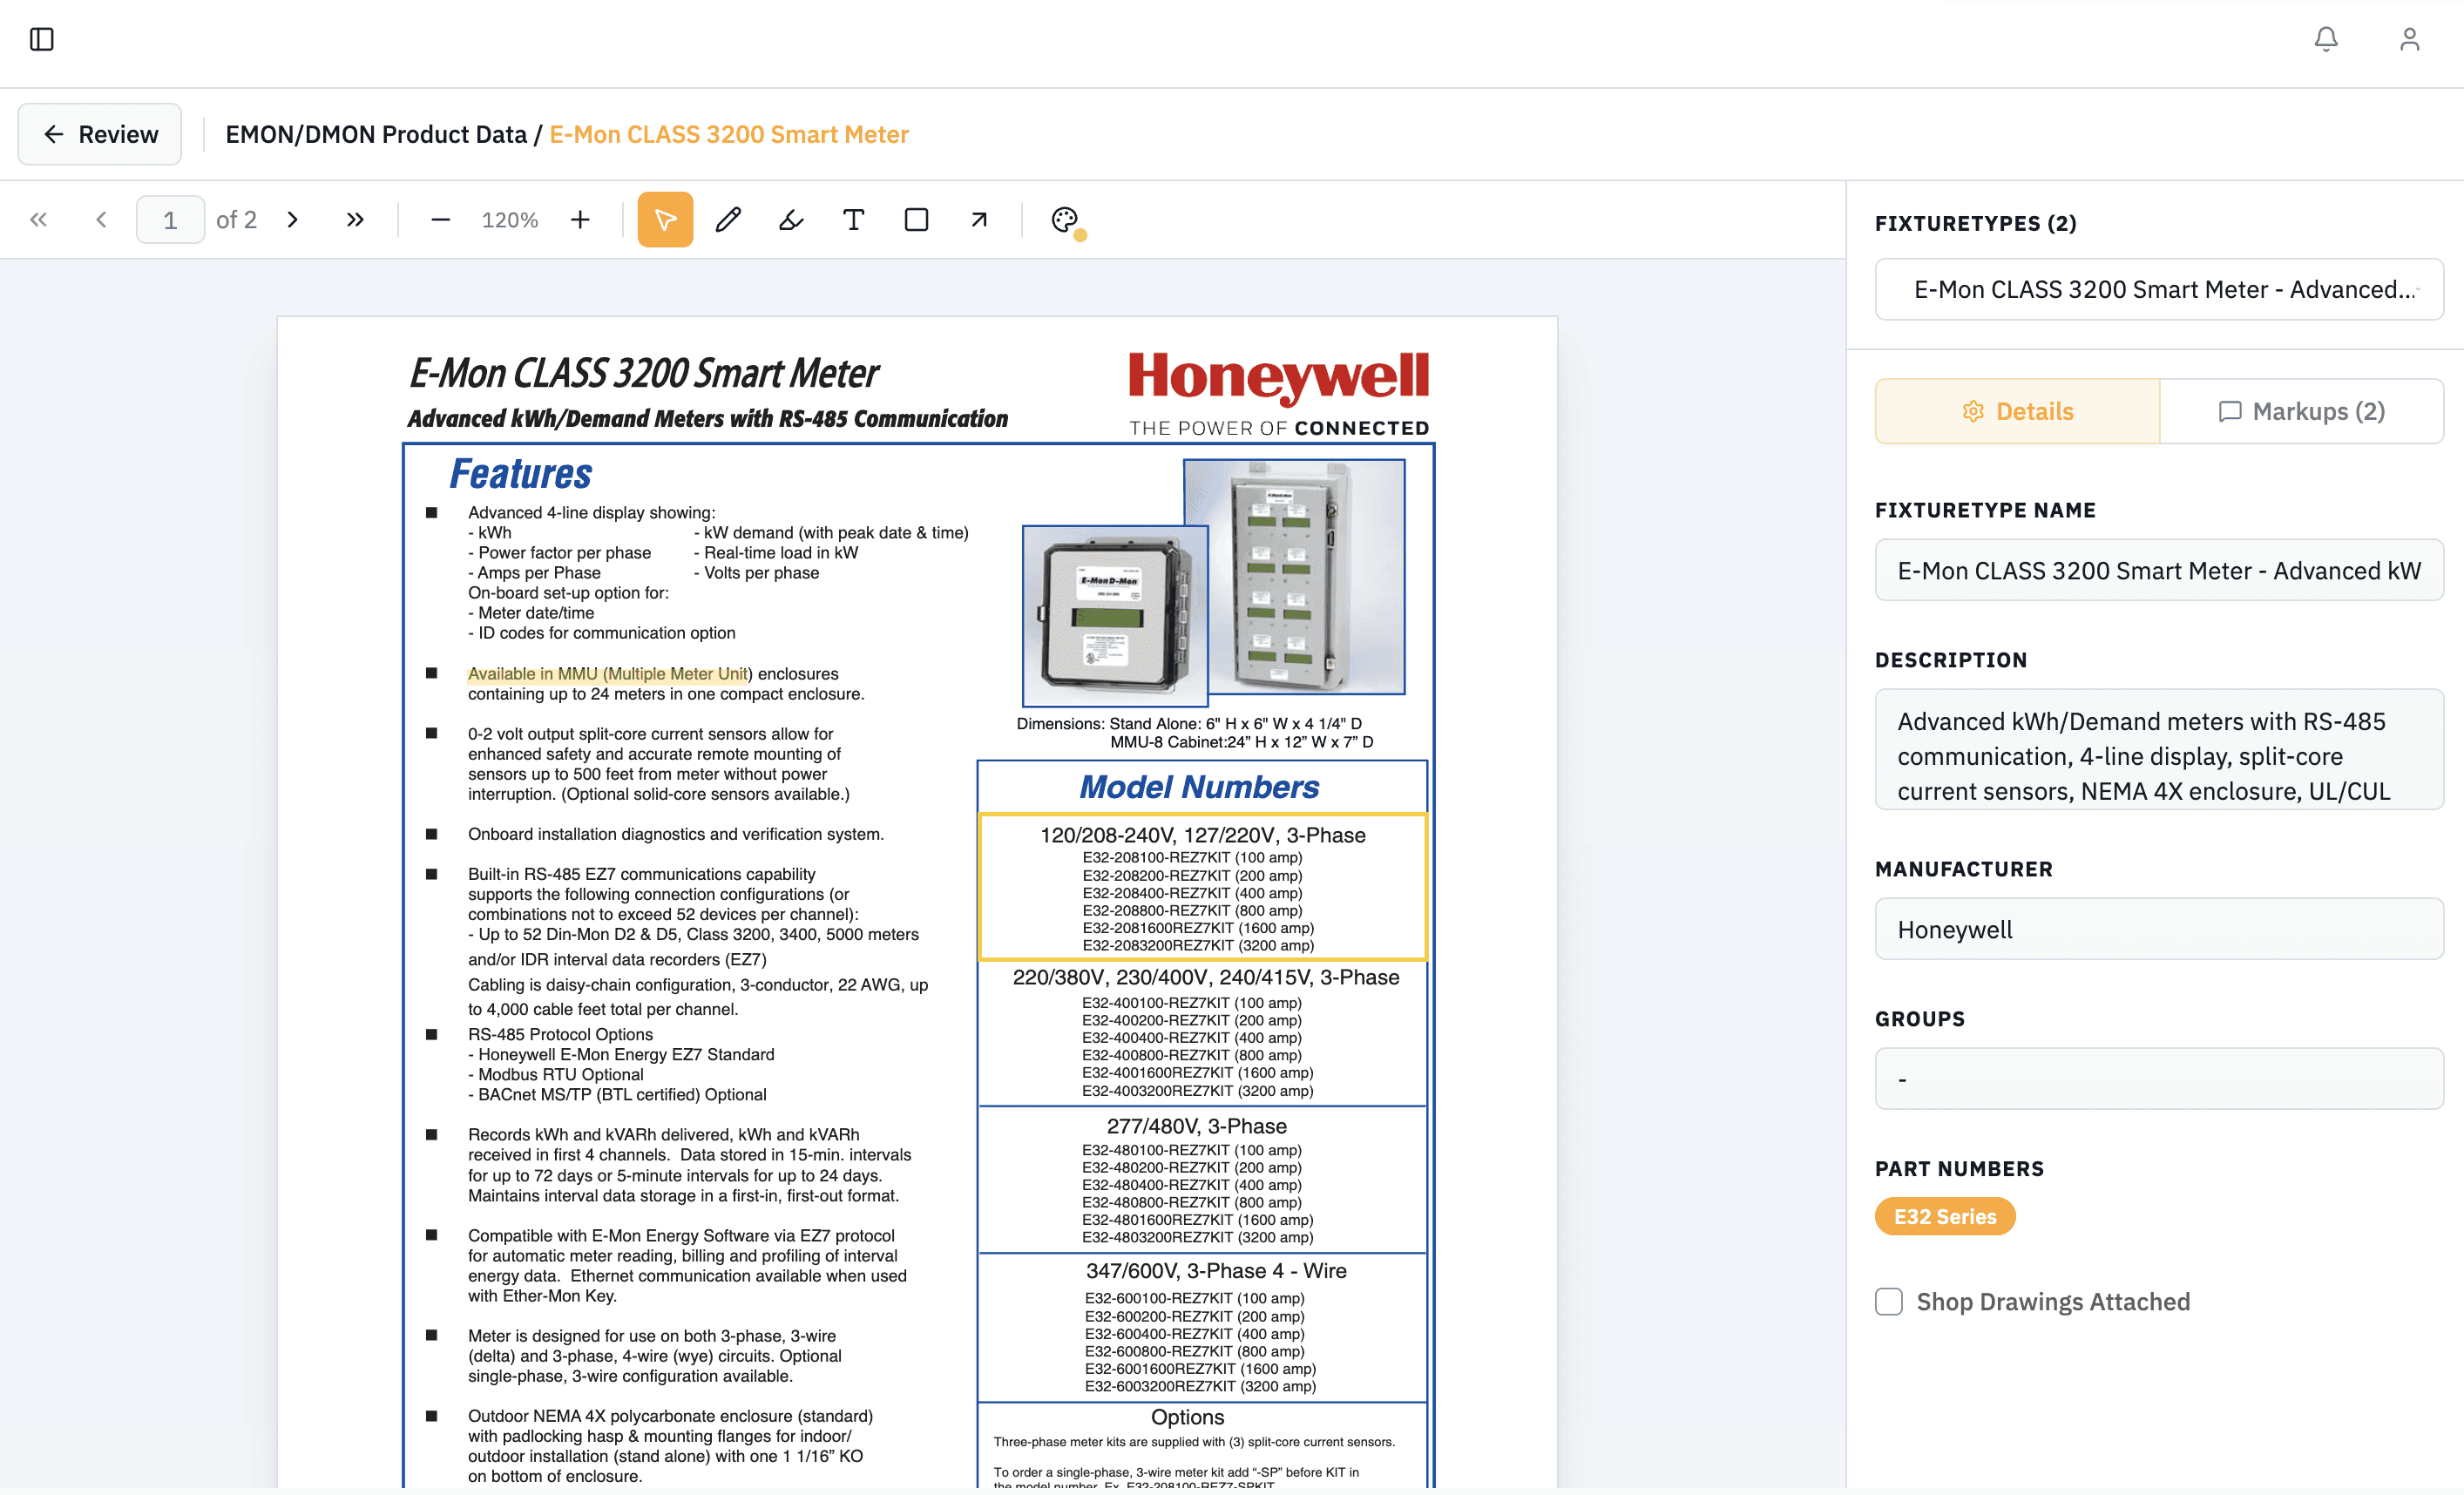Viewport: 2464px width, 1495px height.
Task: Click the Review back button
Action: click(x=100, y=134)
